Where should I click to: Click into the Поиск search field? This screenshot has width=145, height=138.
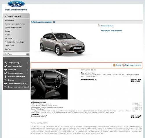(x=17, y=54)
